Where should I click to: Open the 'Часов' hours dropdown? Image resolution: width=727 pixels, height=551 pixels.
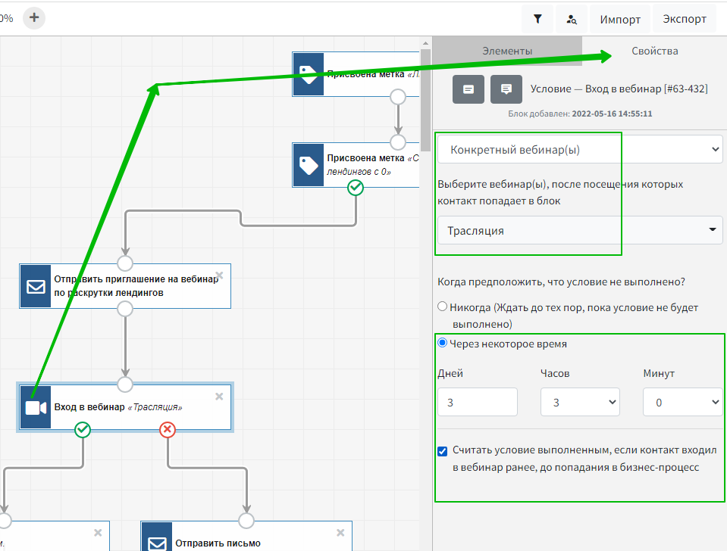tap(580, 402)
